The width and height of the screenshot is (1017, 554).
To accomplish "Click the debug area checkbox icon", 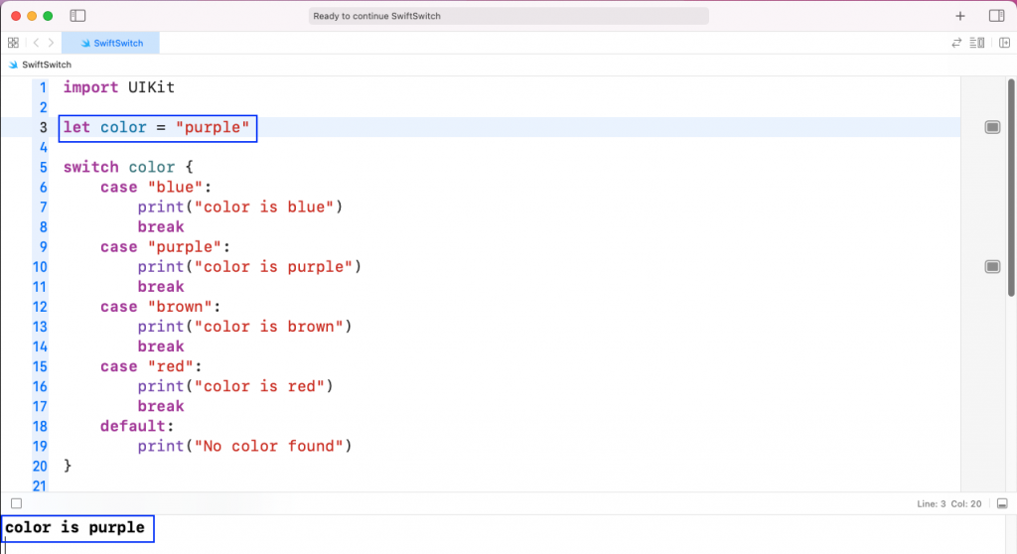I will [16, 503].
